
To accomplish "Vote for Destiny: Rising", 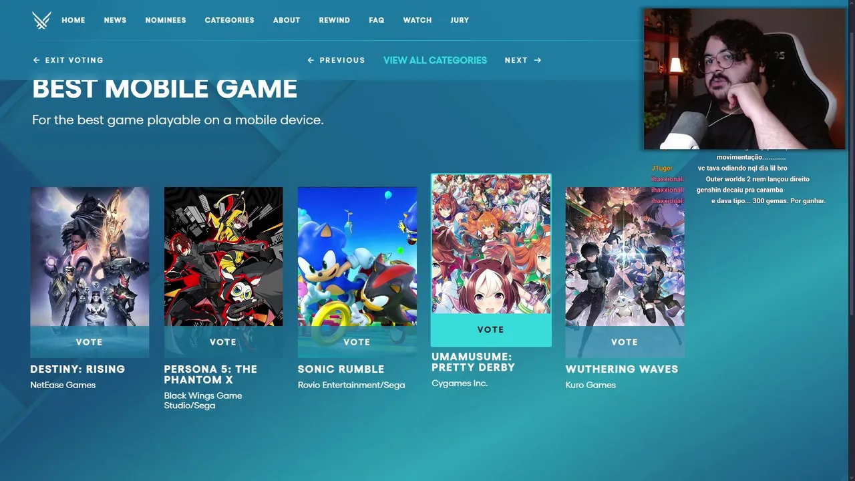I will click(90, 342).
